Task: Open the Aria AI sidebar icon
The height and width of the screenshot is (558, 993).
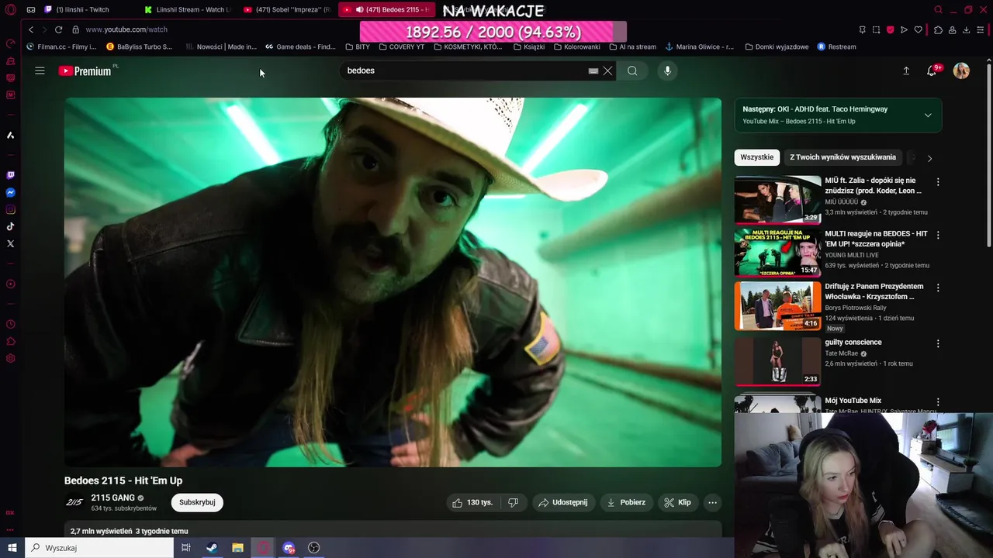Action: (x=10, y=136)
